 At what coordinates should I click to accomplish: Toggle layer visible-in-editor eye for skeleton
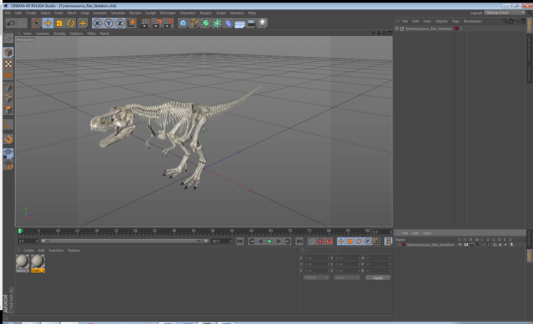[466, 244]
